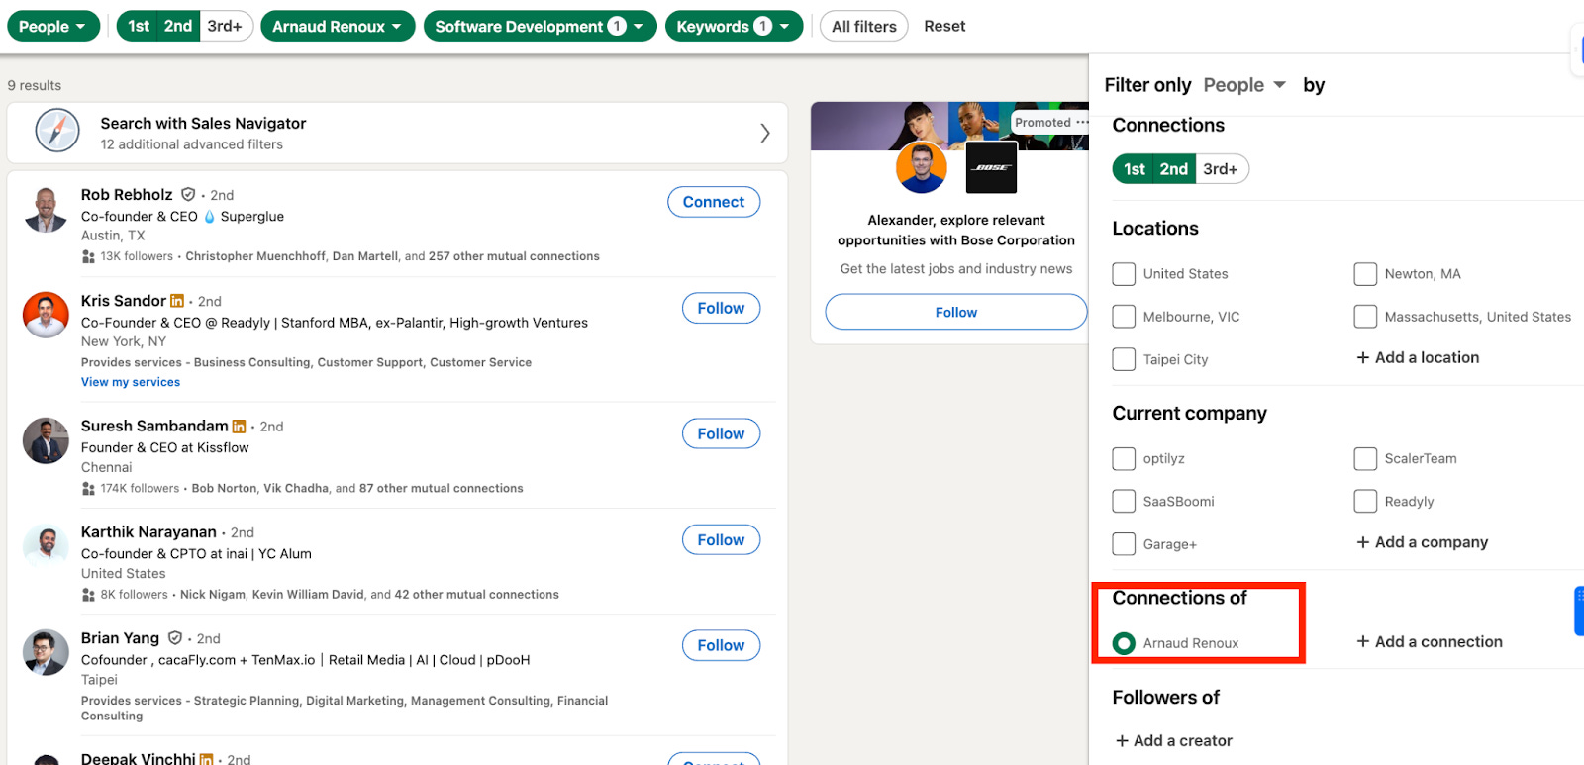
Task: Click Brian Yang's verification shield icon
Action: pyautogui.click(x=175, y=638)
